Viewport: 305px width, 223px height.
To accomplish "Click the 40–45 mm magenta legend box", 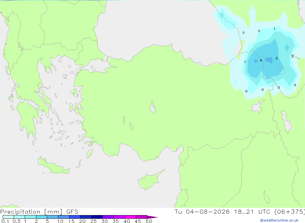I will click(x=130, y=217).
